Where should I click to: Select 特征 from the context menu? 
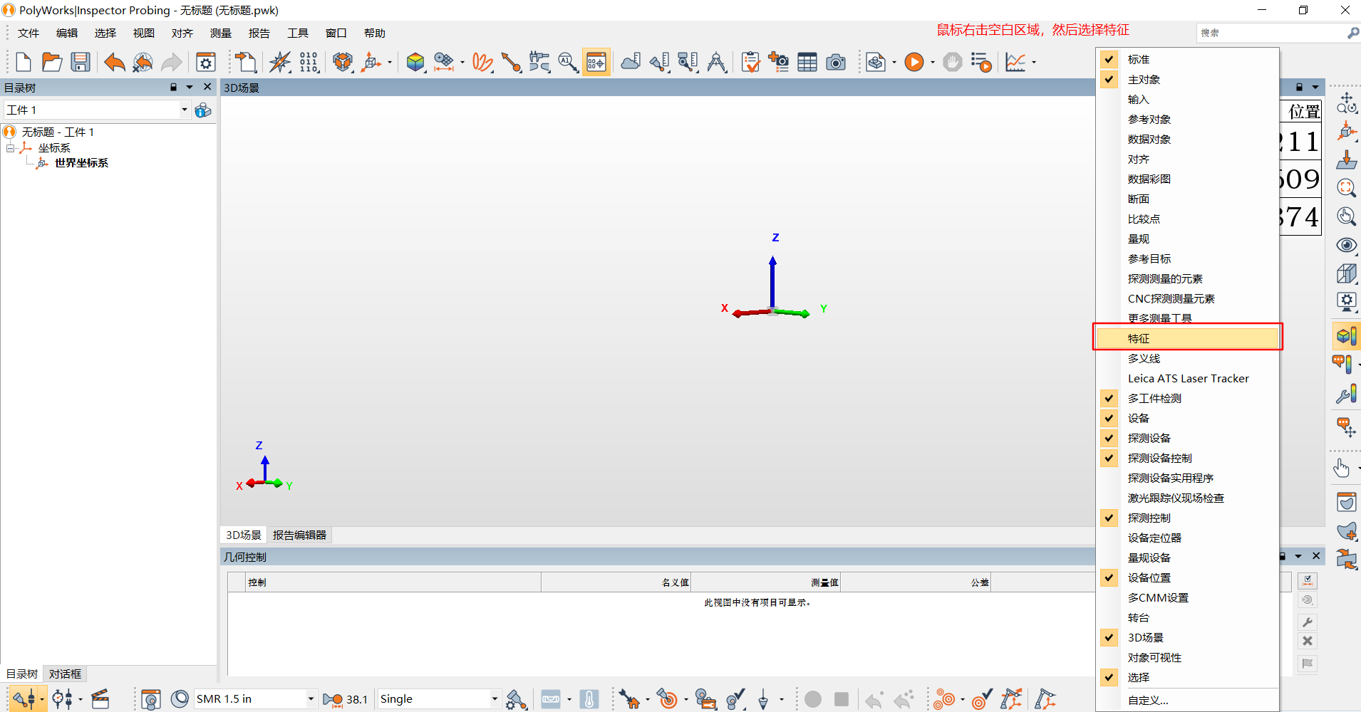[1139, 338]
